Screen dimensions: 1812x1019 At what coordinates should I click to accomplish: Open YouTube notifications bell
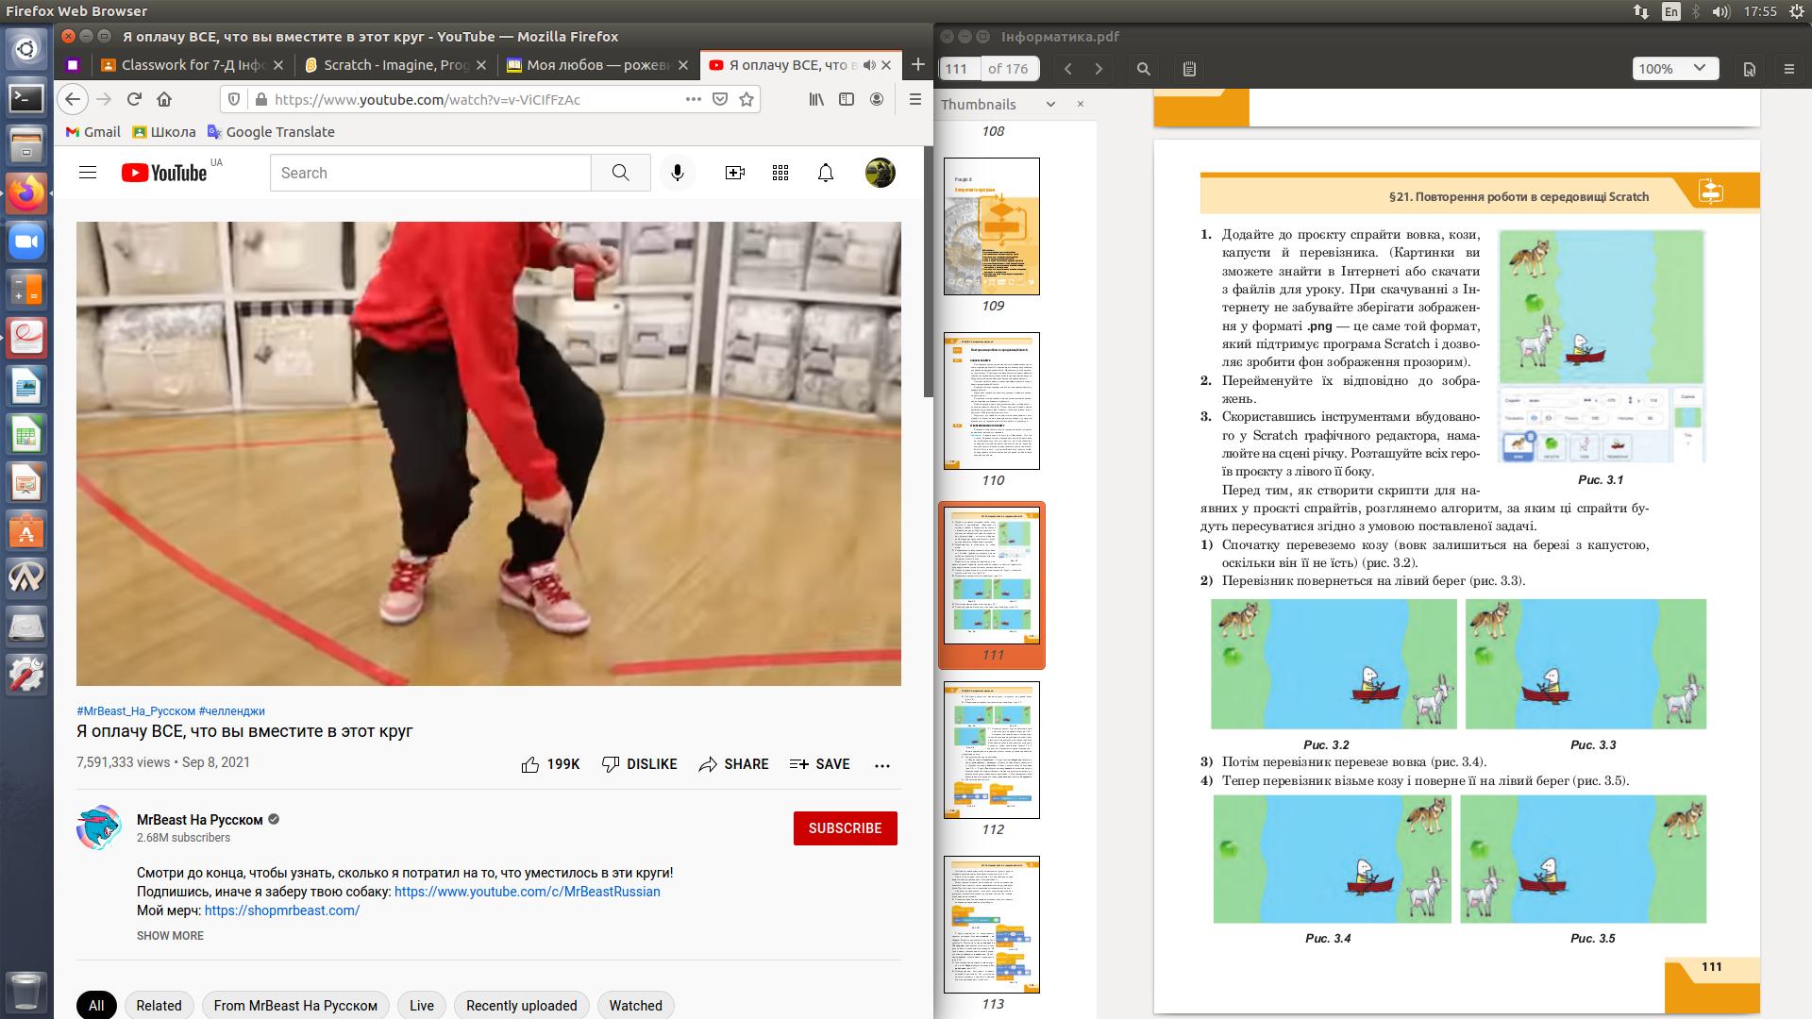(826, 173)
